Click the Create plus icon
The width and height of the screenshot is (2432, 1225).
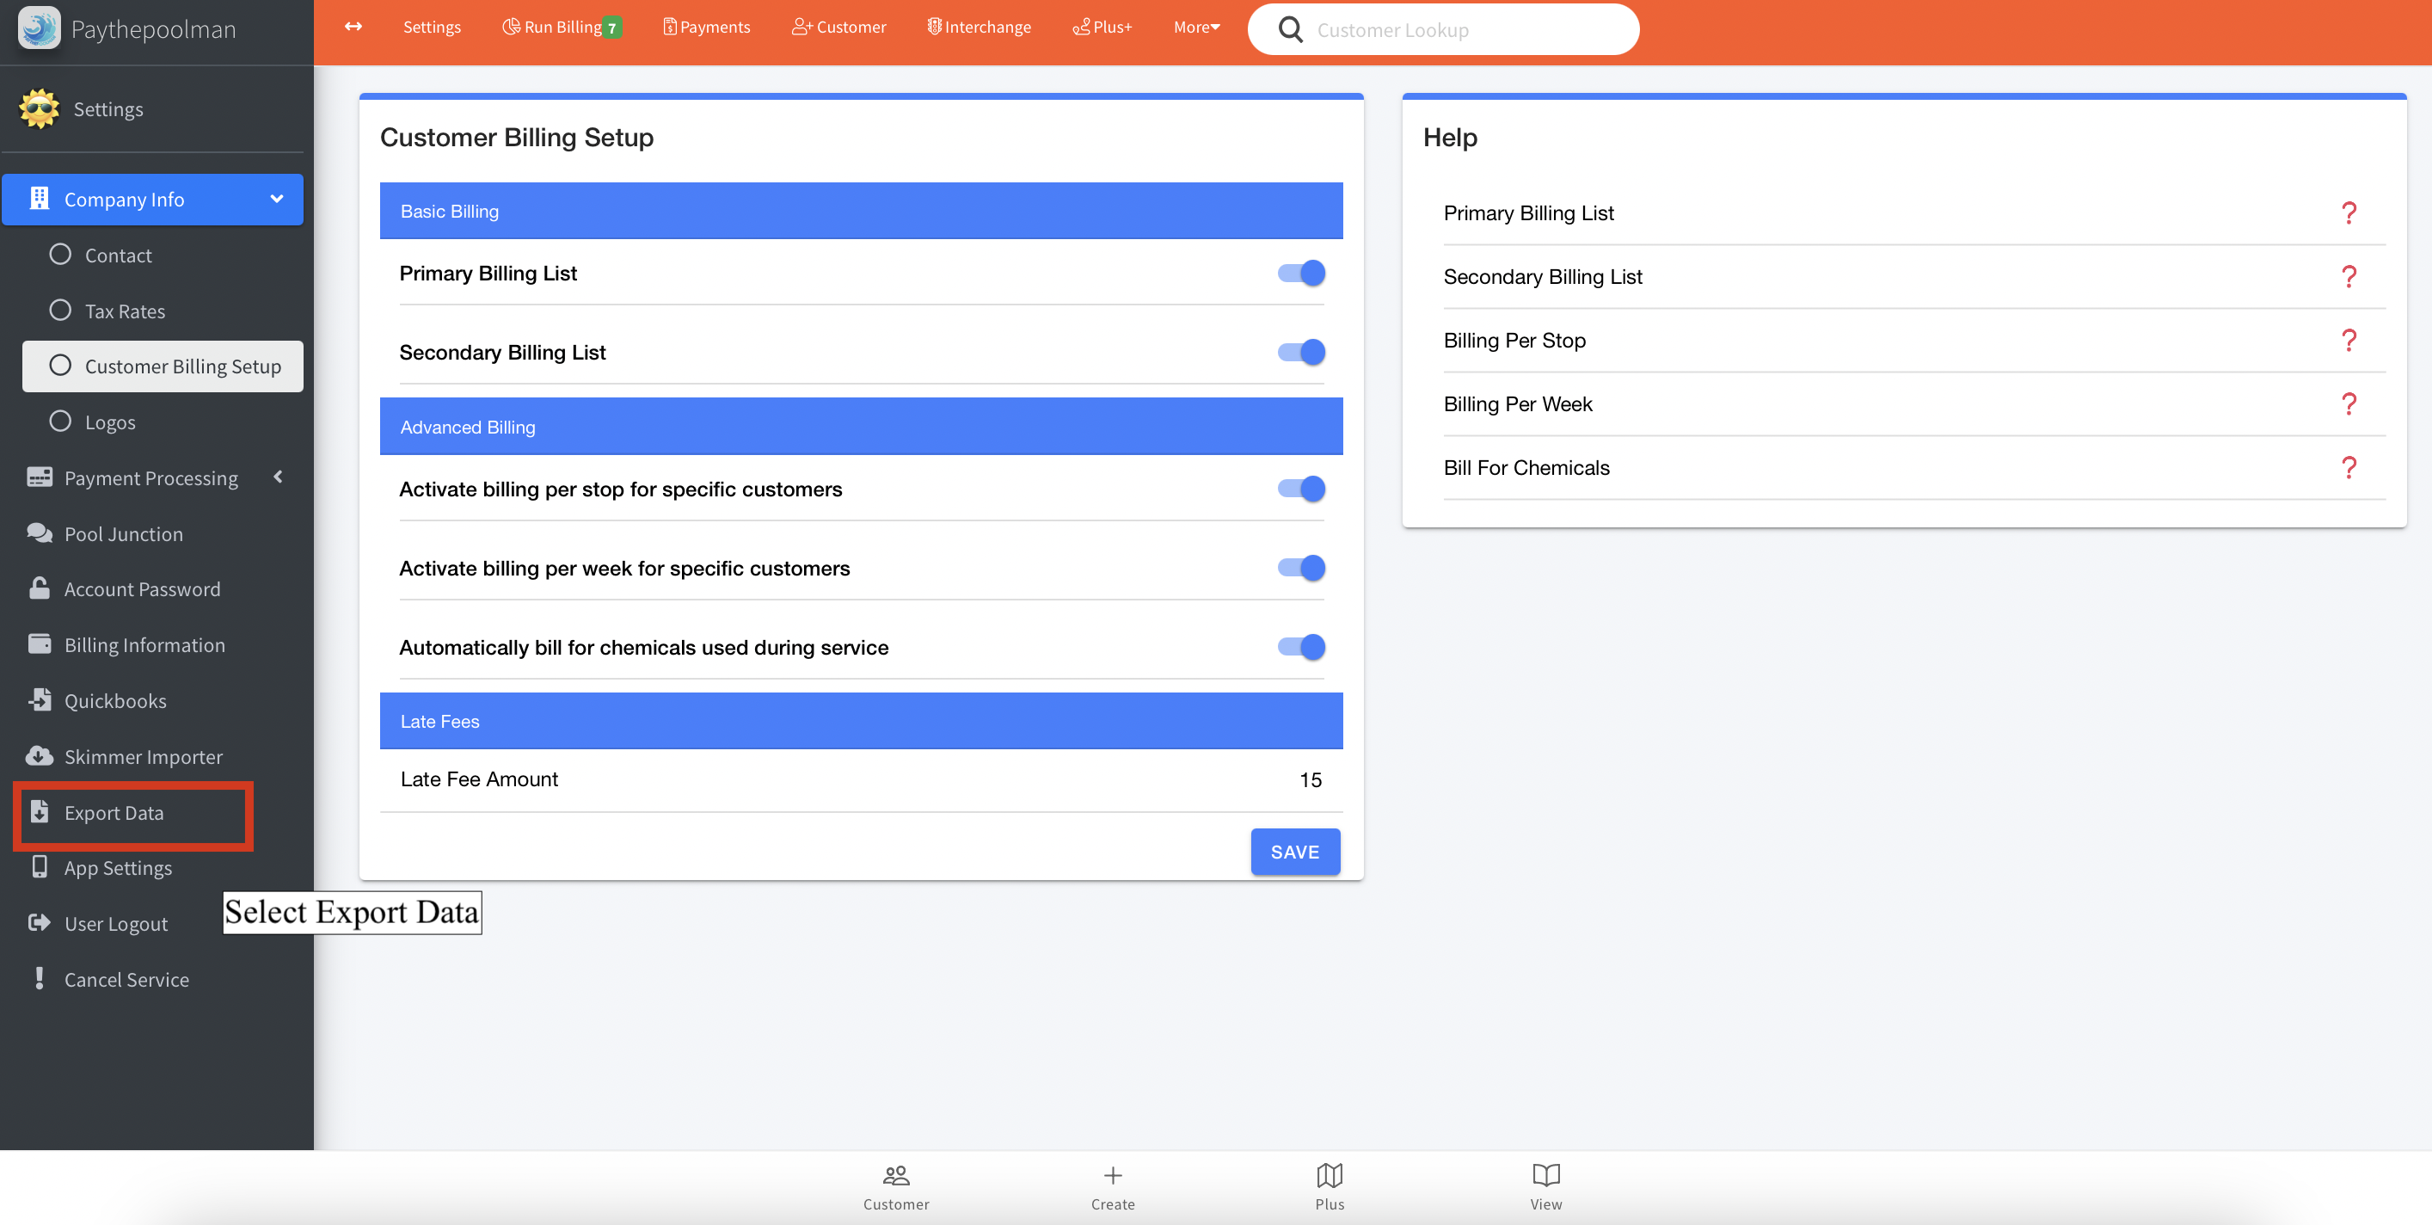pos(1112,1176)
